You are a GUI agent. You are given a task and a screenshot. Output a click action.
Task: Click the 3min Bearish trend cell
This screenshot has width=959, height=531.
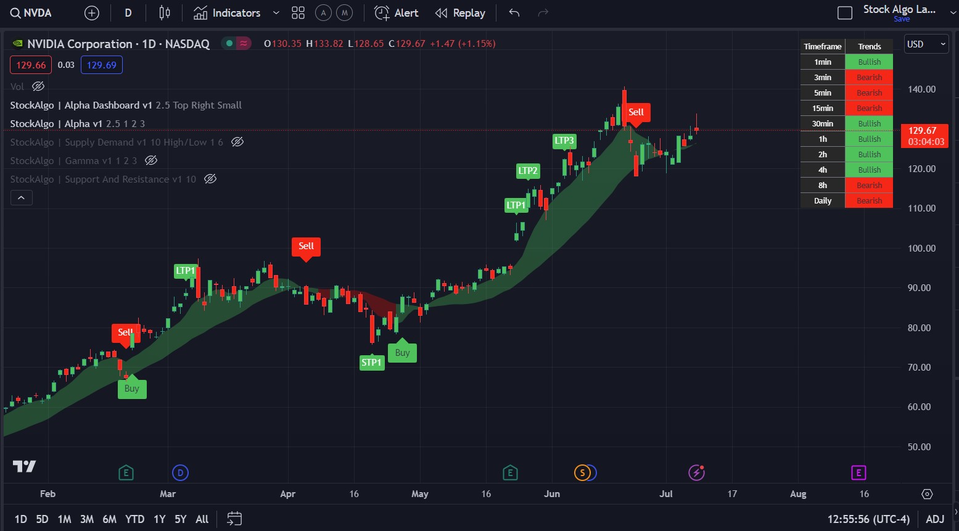tap(869, 77)
